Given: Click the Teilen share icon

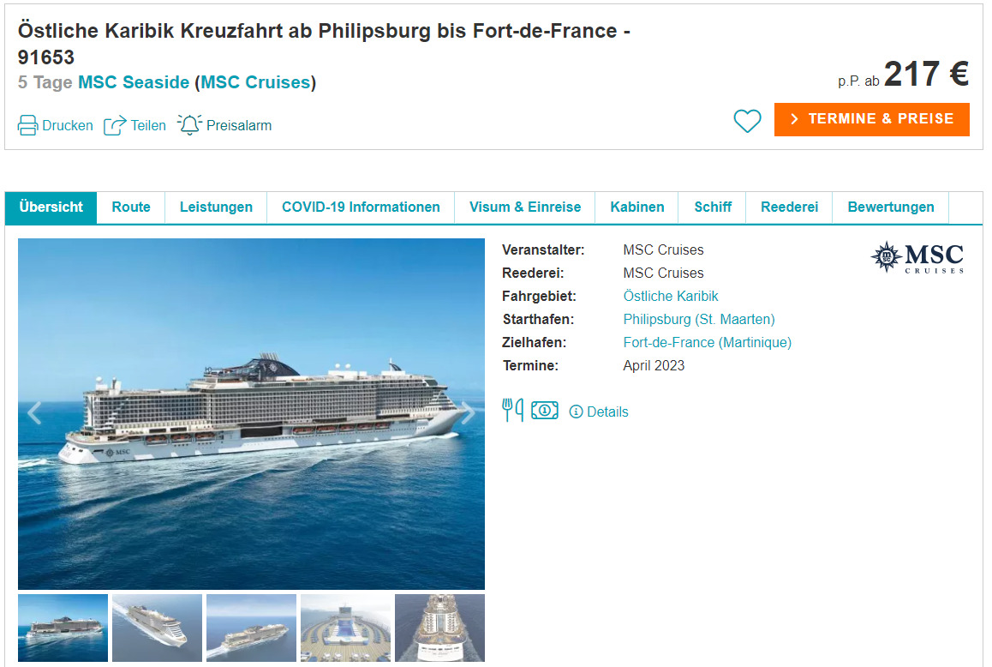Looking at the screenshot, I should 115,126.
